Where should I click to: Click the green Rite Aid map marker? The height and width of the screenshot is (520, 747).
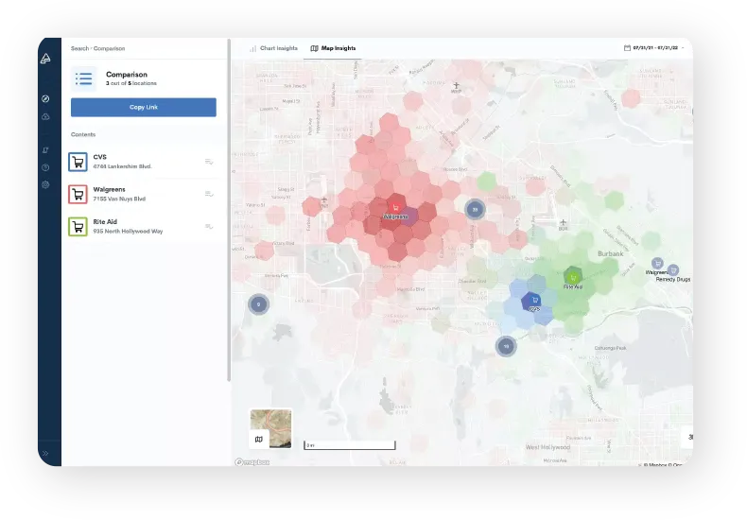[573, 277]
